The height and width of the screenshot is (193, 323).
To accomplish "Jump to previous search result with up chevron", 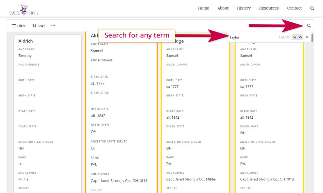I will pyautogui.click(x=301, y=37).
